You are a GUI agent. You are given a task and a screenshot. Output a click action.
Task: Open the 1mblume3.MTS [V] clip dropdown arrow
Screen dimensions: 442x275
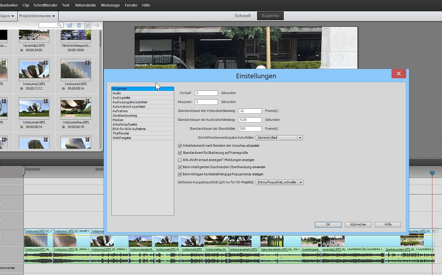(x=51, y=231)
